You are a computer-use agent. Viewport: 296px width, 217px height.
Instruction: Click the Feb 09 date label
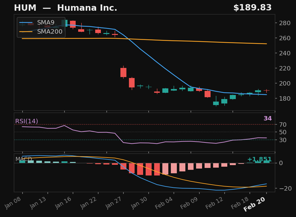(x=189, y=203)
